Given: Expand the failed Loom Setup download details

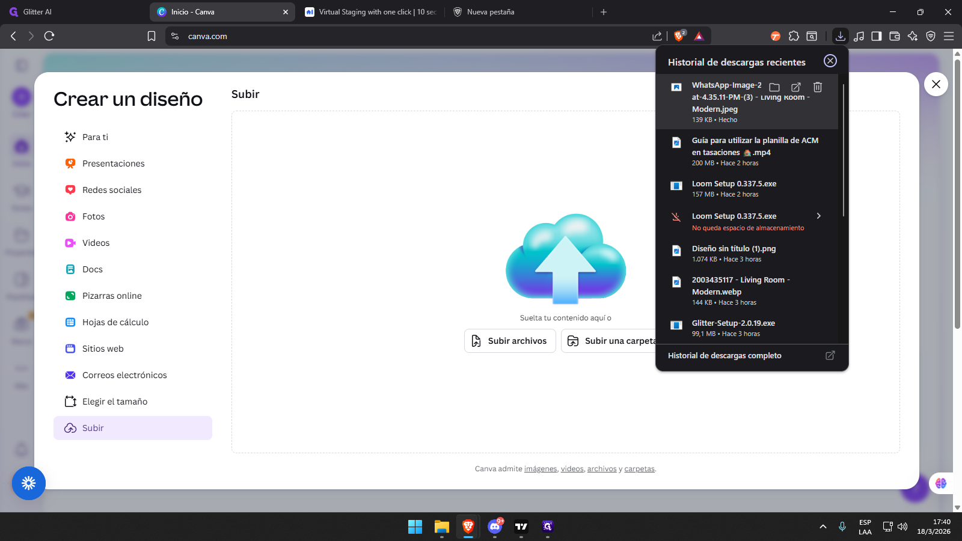Looking at the screenshot, I should click(818, 216).
